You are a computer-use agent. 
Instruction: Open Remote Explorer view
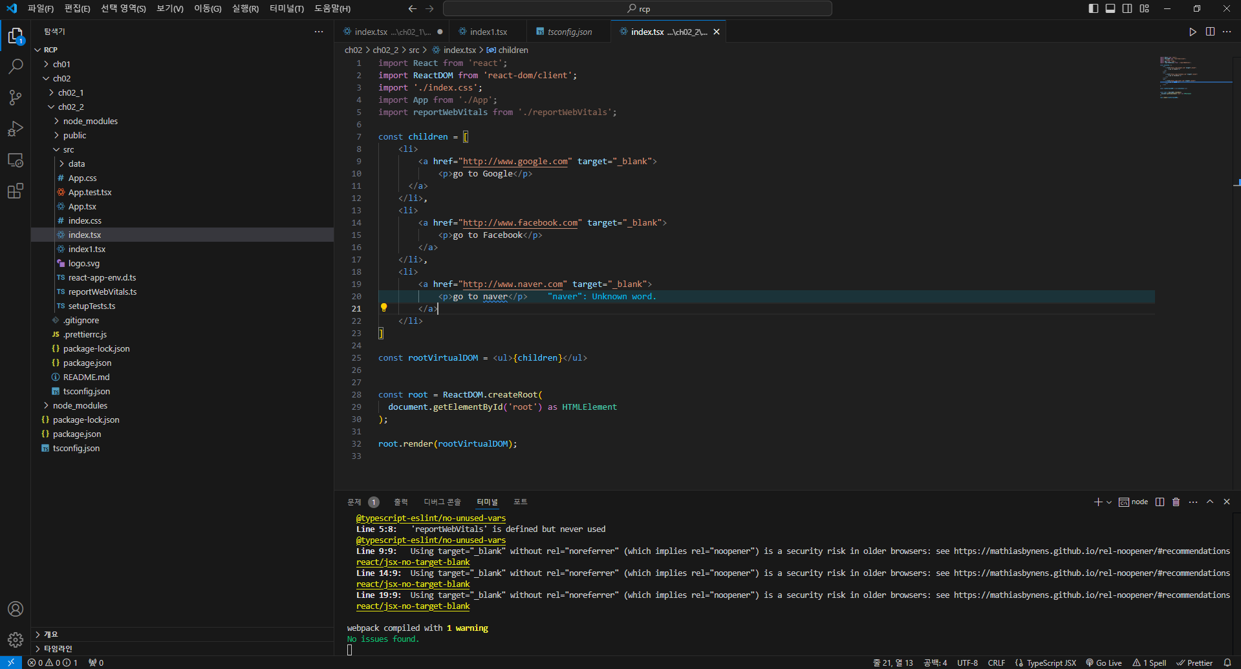pos(16,160)
